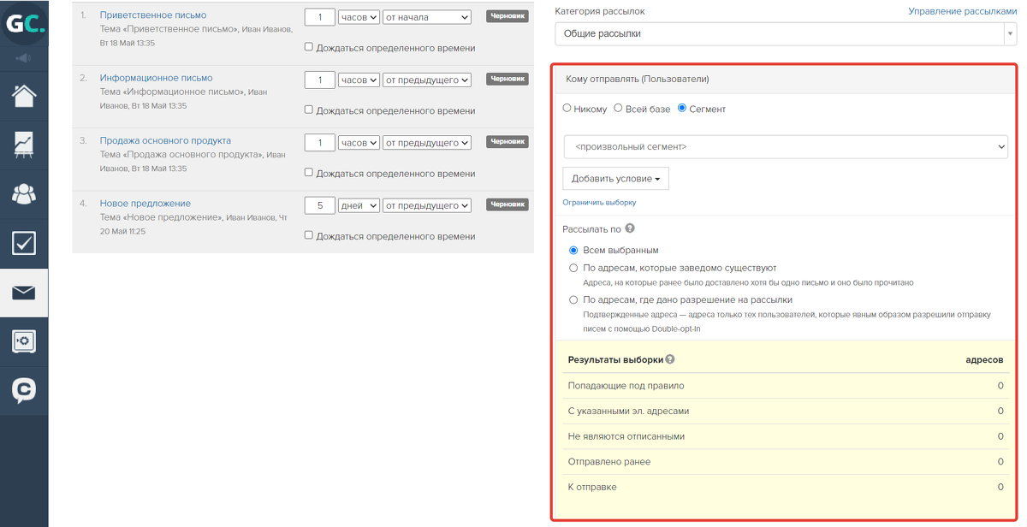Open Приветственное письмо email link
Image resolution: width=1027 pixels, height=527 pixels.
153,15
